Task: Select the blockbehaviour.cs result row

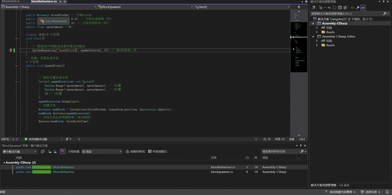Action: coord(154,167)
